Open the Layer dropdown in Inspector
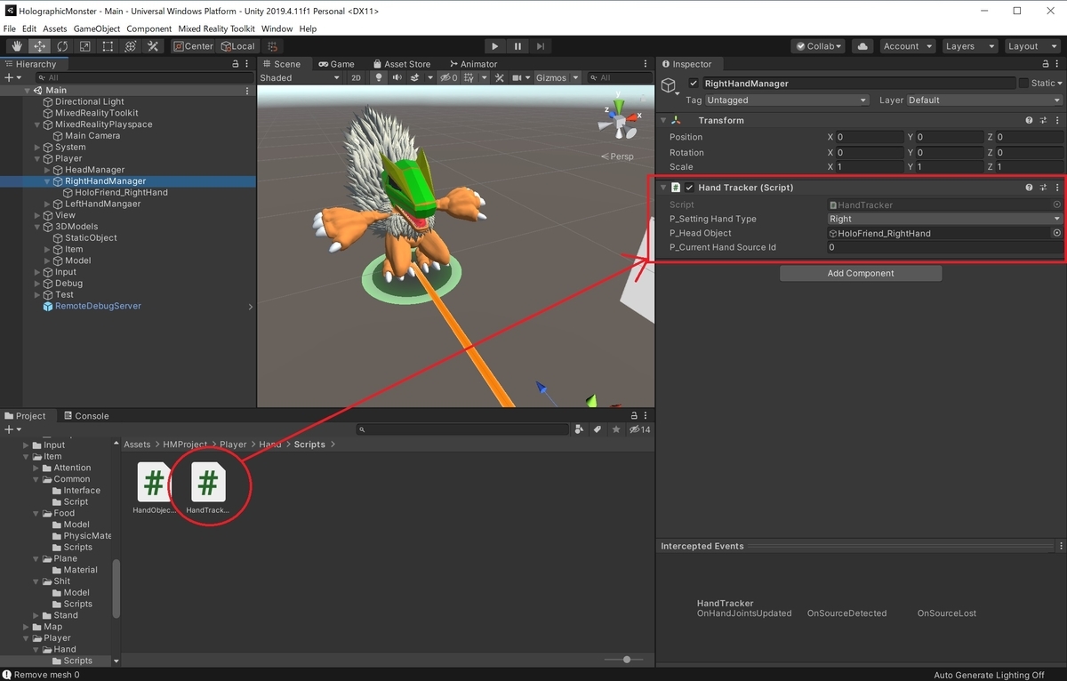Screen dimensions: 1067x681 tap(984, 100)
